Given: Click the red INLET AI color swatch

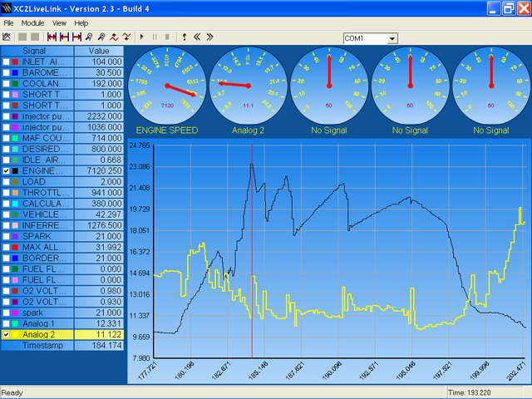Looking at the screenshot, I should click(17, 62).
